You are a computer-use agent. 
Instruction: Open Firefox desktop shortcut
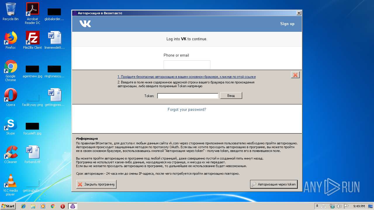click(11, 40)
